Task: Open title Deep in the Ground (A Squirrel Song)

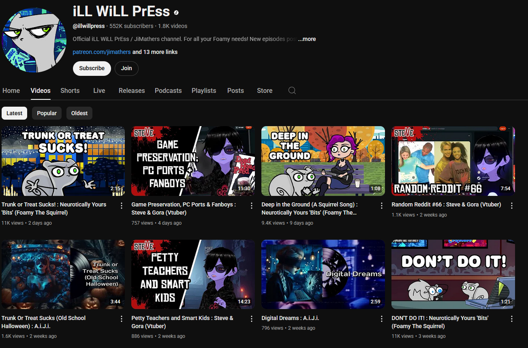Action: tap(310, 208)
